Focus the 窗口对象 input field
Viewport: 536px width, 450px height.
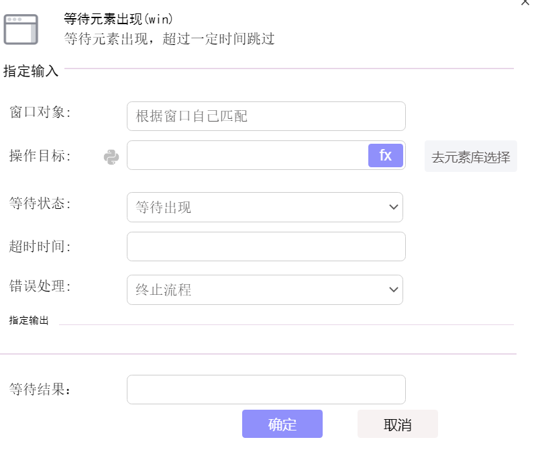[x=266, y=116]
